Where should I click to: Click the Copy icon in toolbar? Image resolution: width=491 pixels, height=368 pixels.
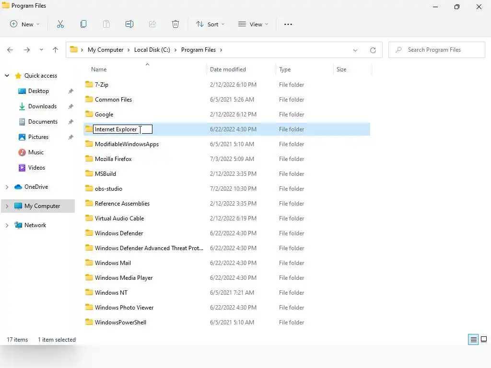(83, 24)
